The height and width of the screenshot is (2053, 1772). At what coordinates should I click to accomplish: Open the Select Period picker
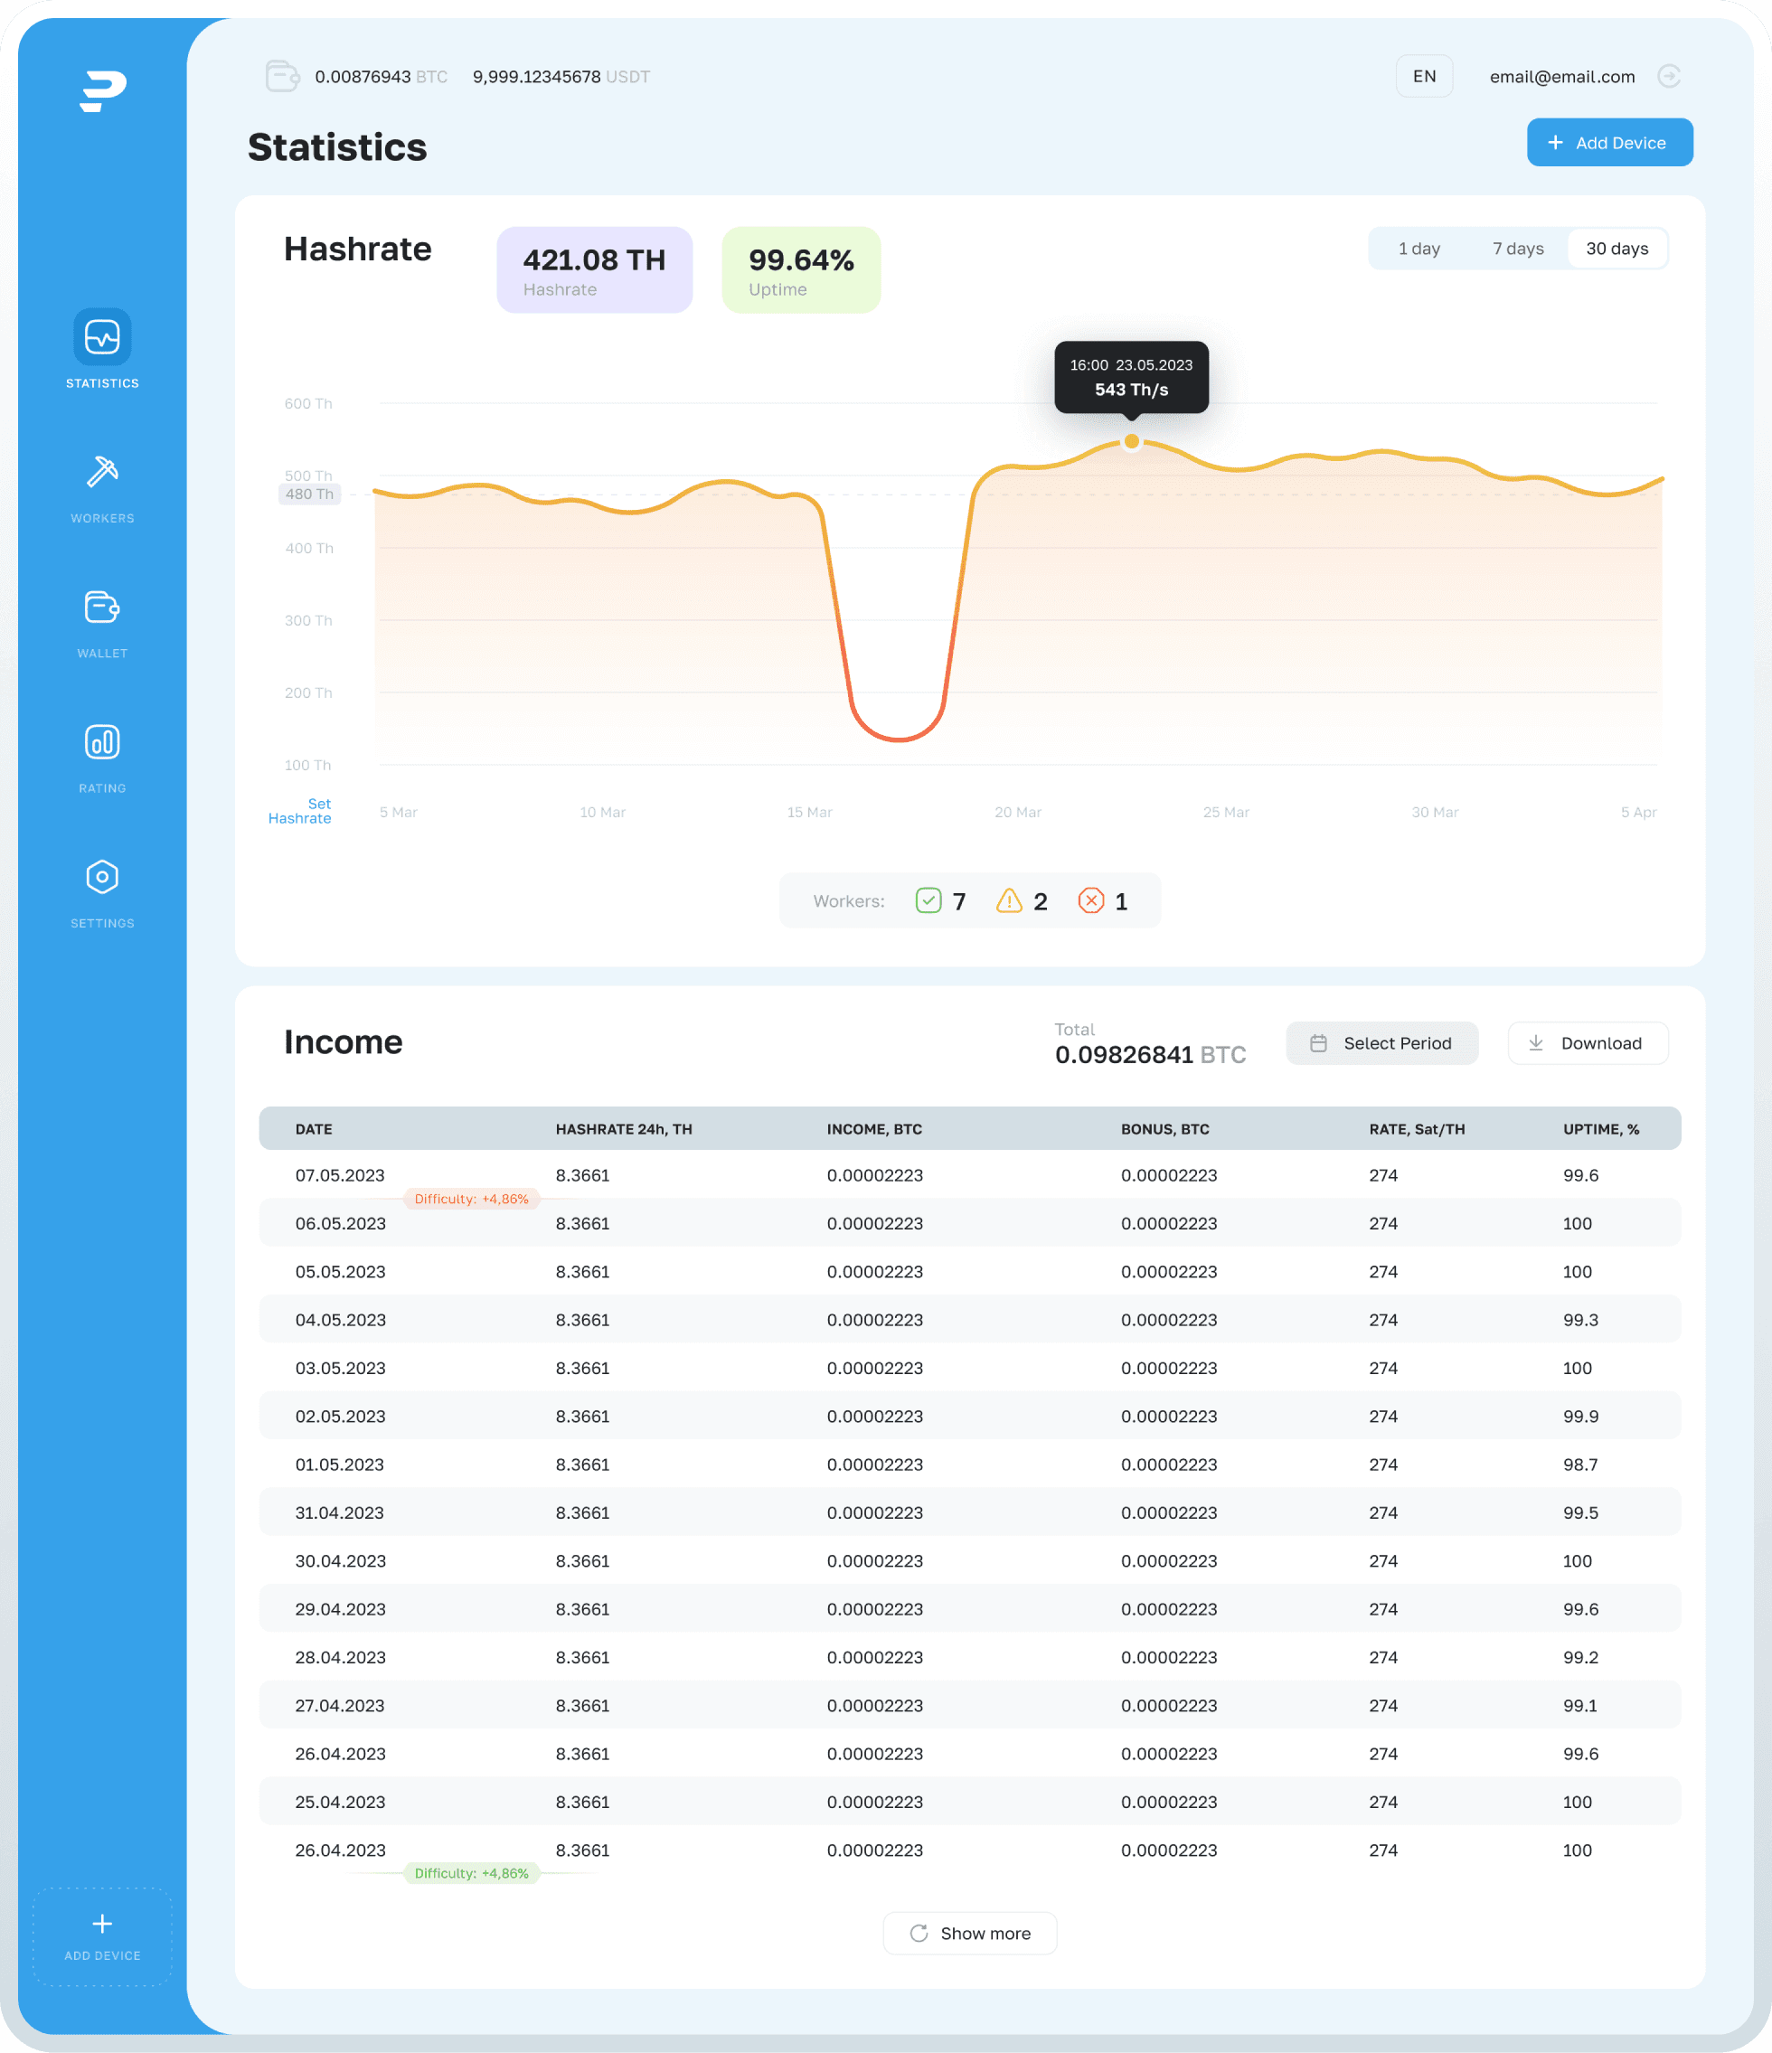click(x=1381, y=1043)
